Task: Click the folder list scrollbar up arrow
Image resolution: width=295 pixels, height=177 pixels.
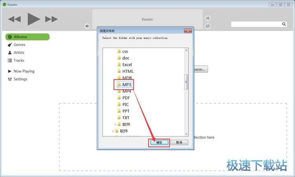Action: click(x=186, y=50)
